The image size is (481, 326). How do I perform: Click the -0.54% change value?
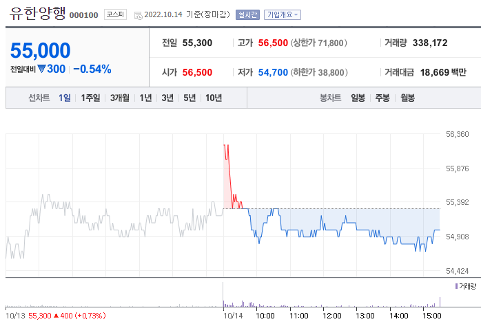[92, 69]
